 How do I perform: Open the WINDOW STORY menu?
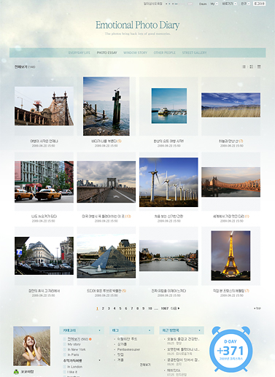[x=135, y=53]
